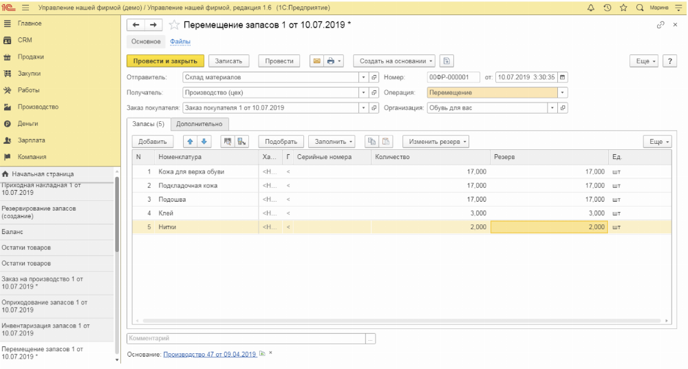
Task: Expand Получатель dropdown list
Action: point(363,93)
